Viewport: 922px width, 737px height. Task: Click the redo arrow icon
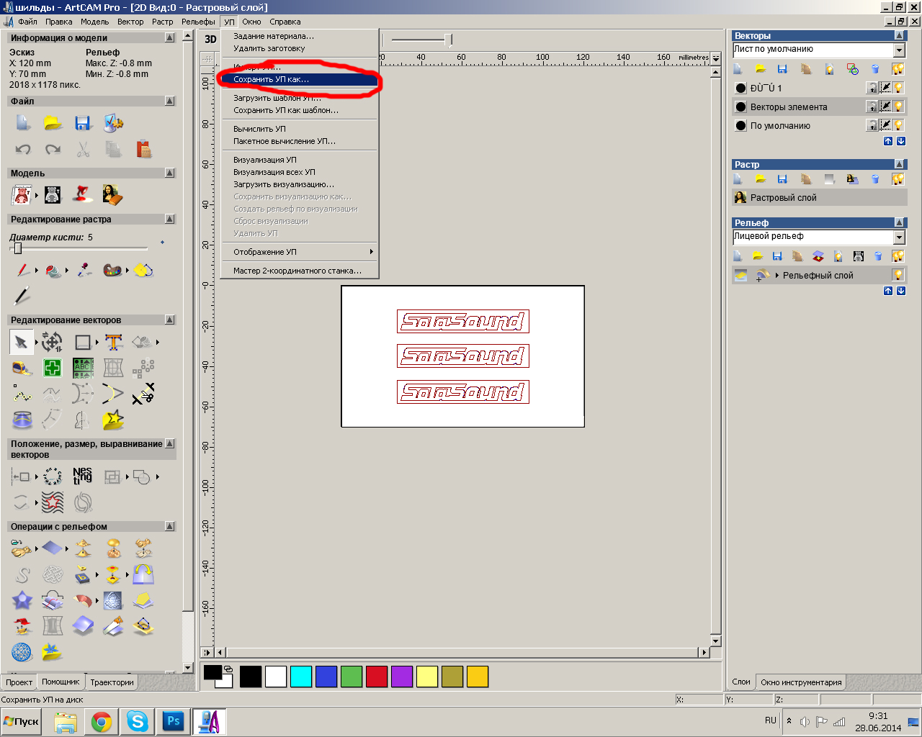click(x=53, y=149)
